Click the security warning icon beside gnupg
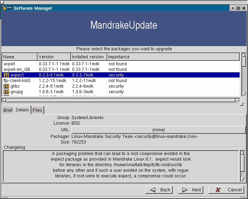The image size is (248, 199). tap(6, 92)
